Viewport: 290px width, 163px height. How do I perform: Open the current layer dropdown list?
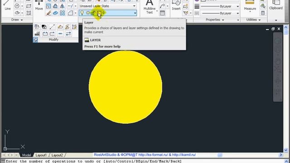135,13
